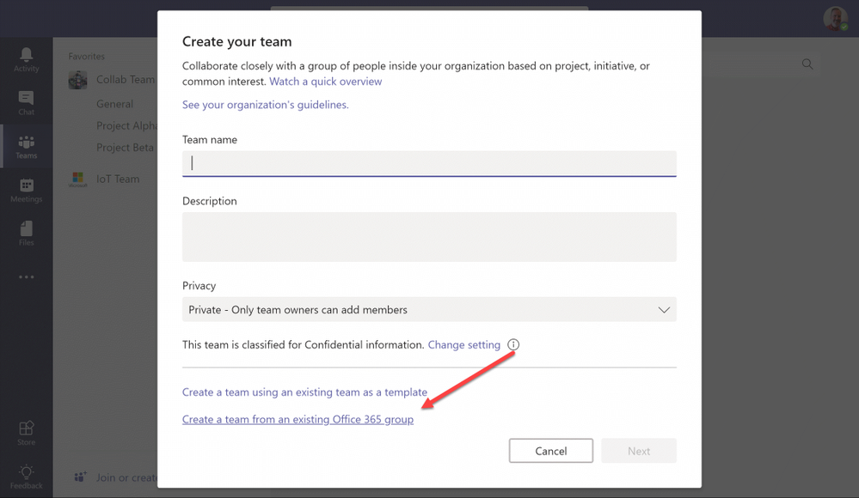859x498 pixels.
Task: Open the Activity bell icon
Action: [x=27, y=55]
